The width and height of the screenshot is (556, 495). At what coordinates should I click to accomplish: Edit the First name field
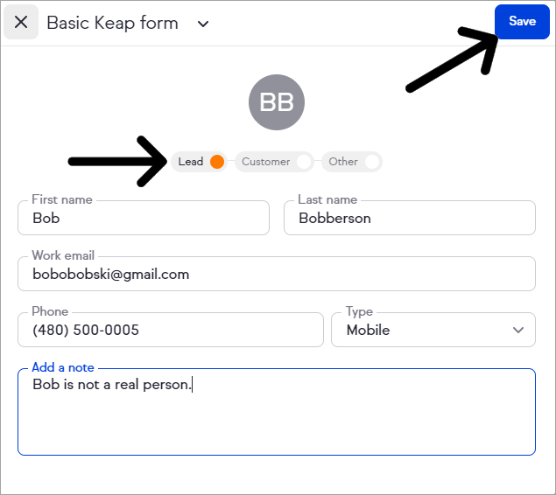click(144, 218)
